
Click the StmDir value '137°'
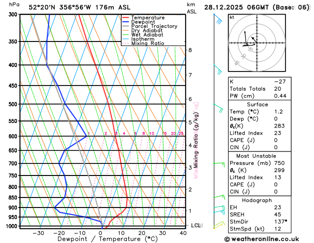click(281, 221)
